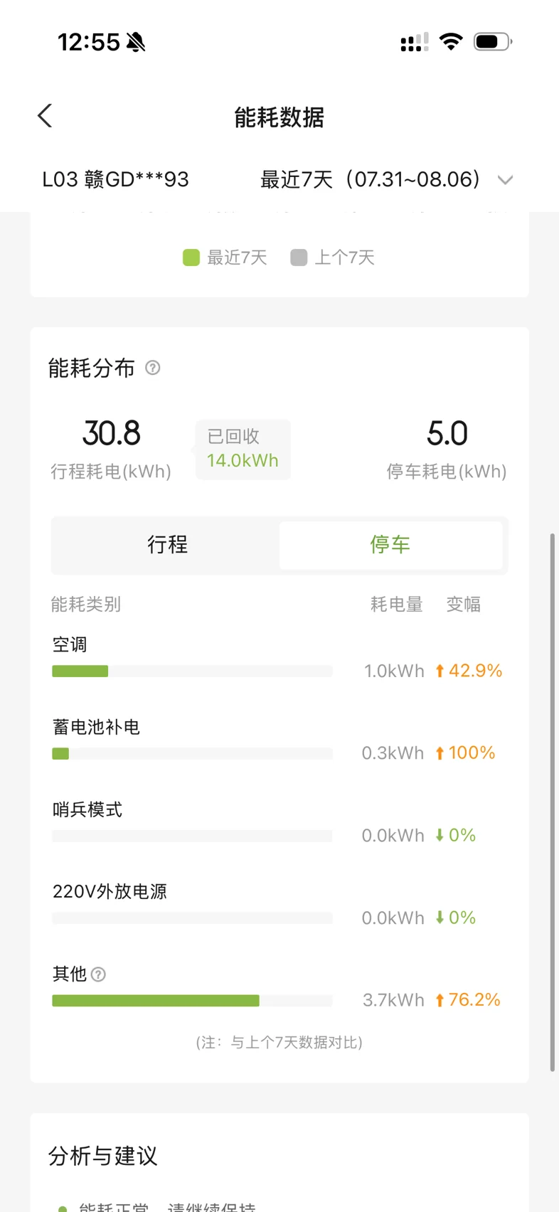Toggle the 上个7天 gray legend
Image resolution: width=559 pixels, height=1212 pixels.
[333, 257]
